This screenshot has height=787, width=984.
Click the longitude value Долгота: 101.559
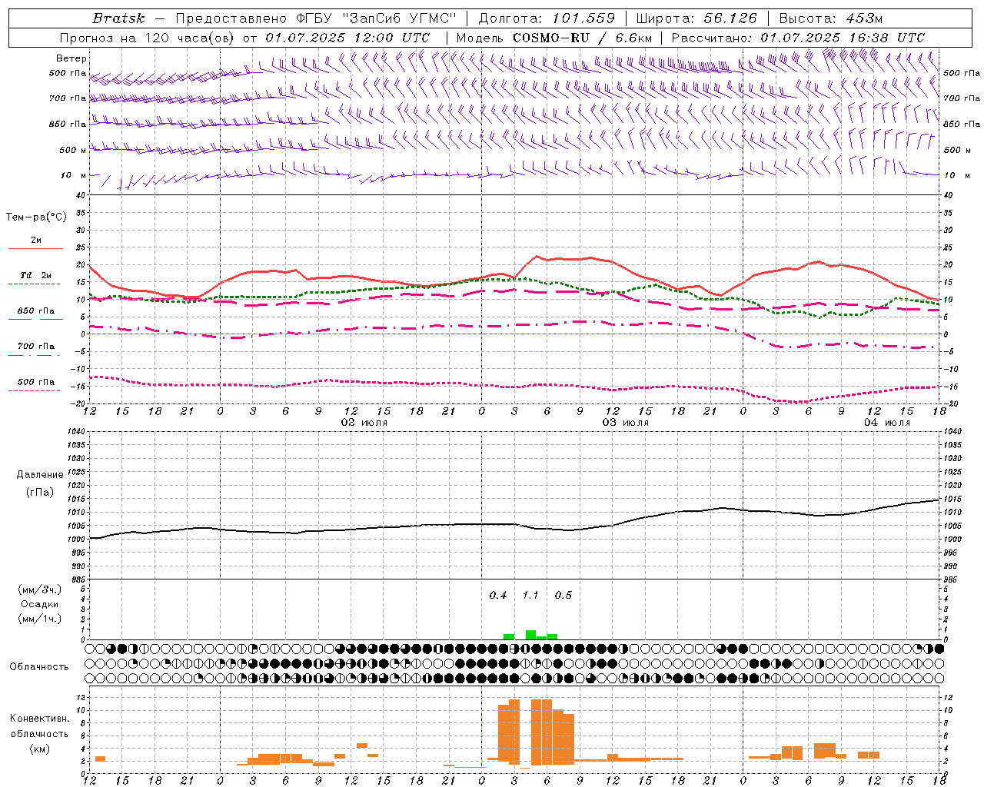(547, 18)
